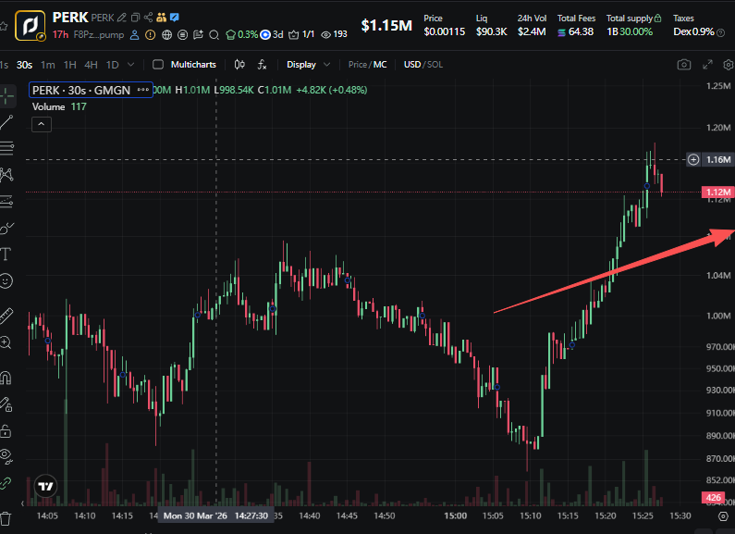
Task: Click the small arrow at chart bottom-left
Action: 22,503
